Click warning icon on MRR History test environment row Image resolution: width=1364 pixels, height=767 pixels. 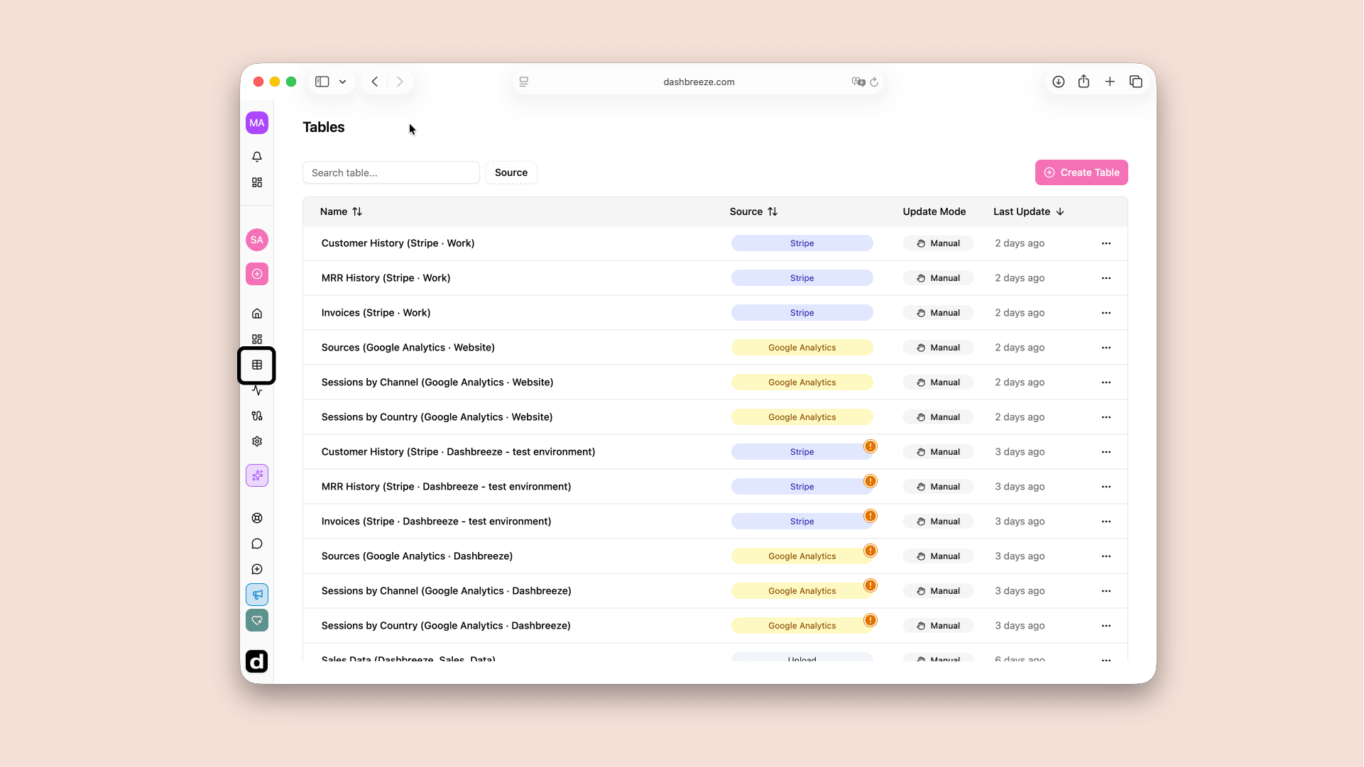point(871,481)
